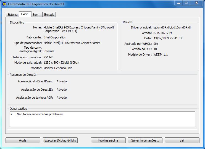Click Executar DxDiag 64 bits button

60,140
